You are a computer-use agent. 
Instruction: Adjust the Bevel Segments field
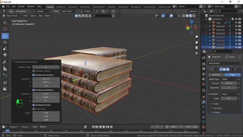(x=229, y=88)
